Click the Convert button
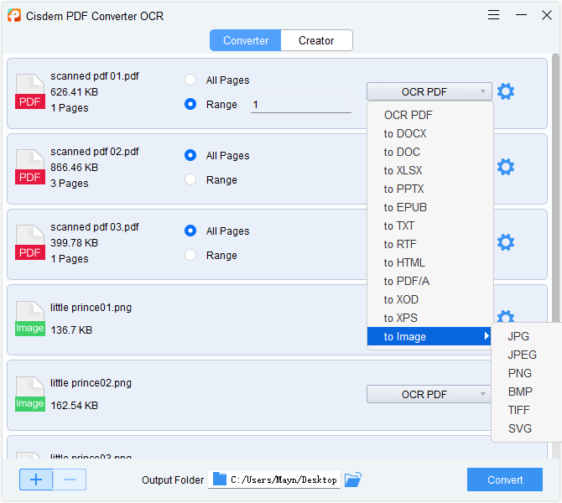The height and width of the screenshot is (503, 562). (505, 480)
